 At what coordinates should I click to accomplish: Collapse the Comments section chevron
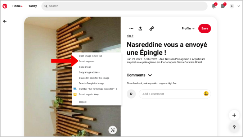150,75
